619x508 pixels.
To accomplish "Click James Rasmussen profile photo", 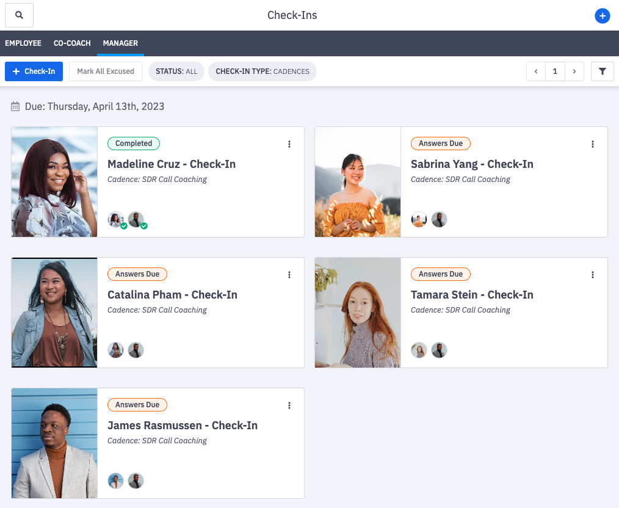I will (x=54, y=443).
